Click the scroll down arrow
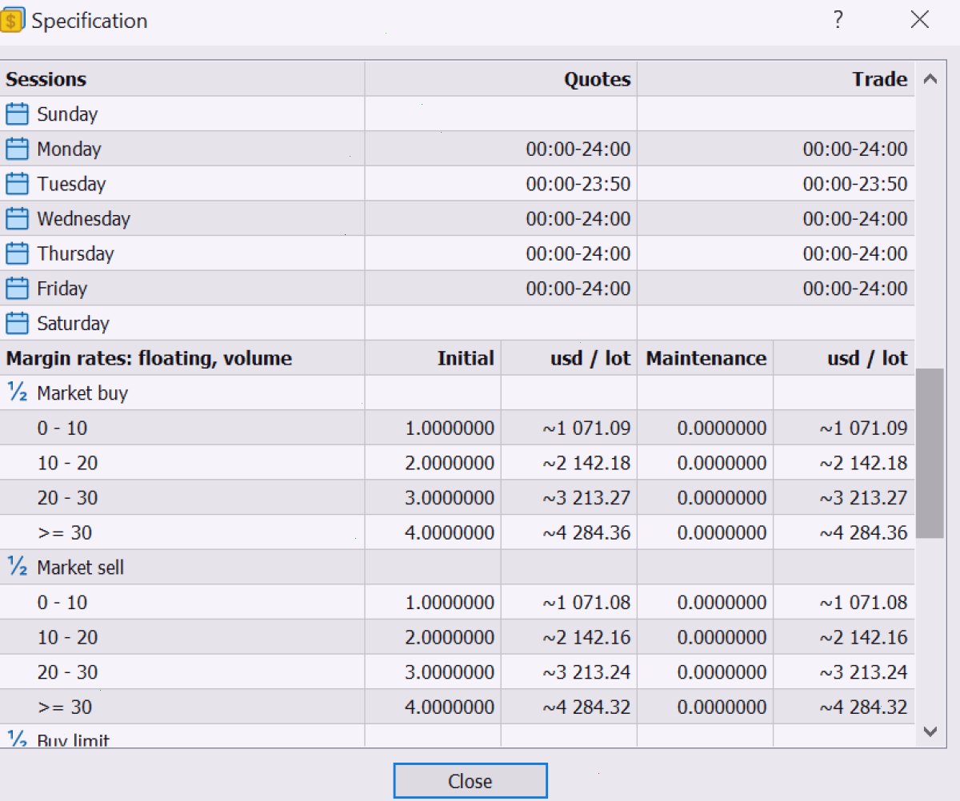960x801 pixels. pos(930,731)
